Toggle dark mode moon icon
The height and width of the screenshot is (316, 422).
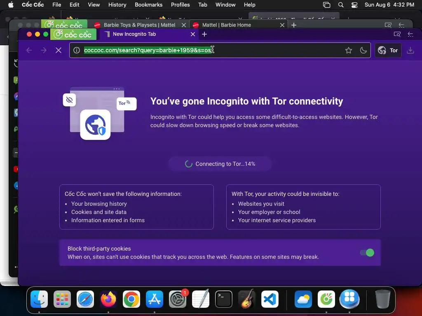[x=363, y=50]
